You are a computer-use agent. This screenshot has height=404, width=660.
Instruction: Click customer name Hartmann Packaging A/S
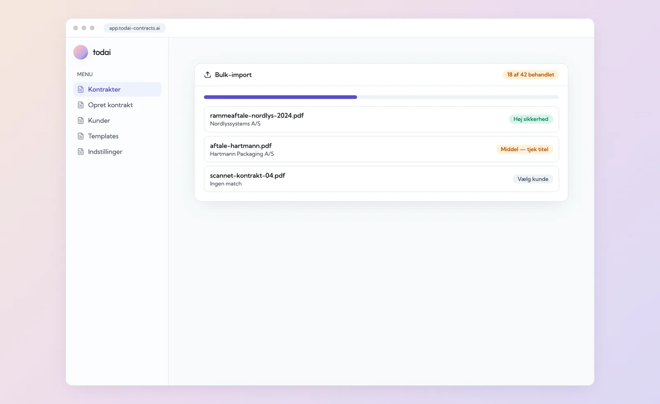click(242, 154)
